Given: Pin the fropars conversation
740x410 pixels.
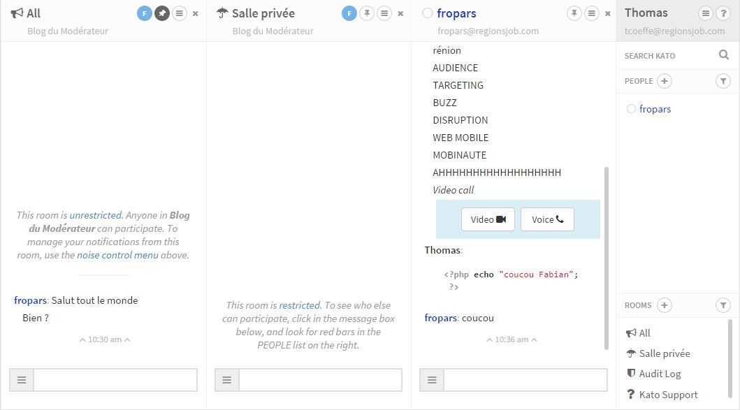Looking at the screenshot, I should click(574, 13).
